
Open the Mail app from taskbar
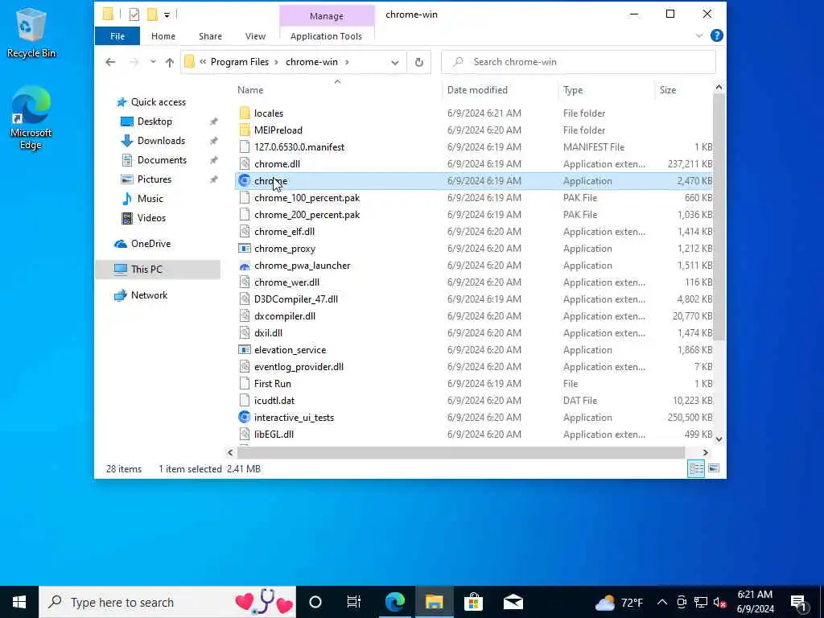click(513, 602)
